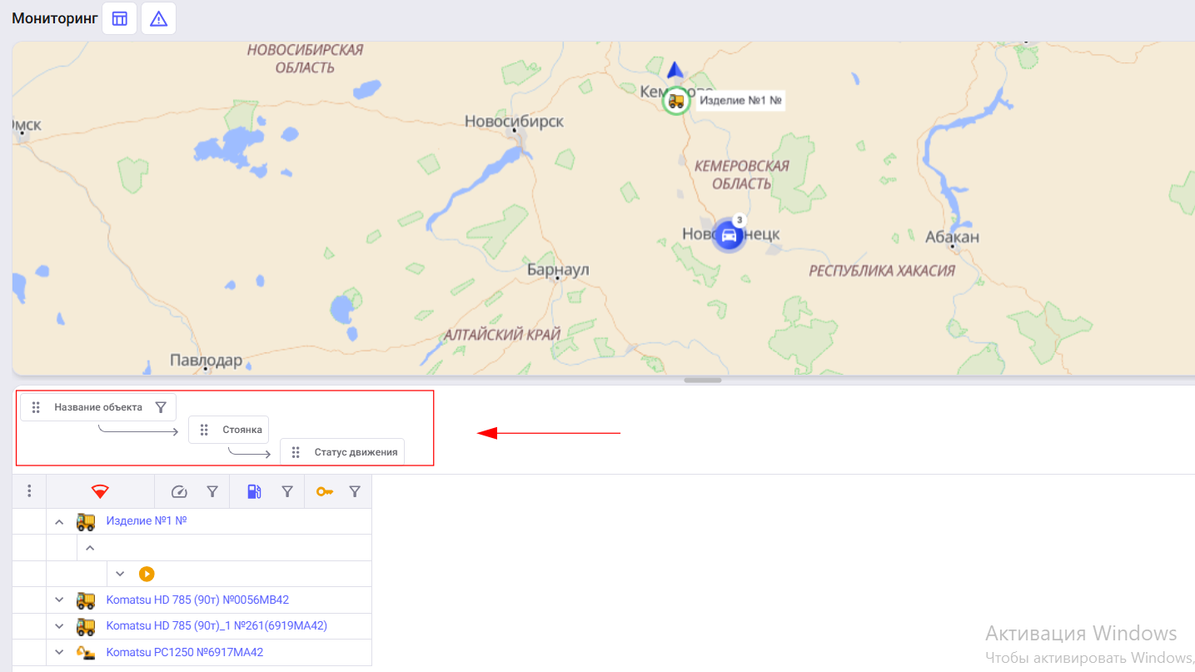Click truck icon beside Komatsu HD 785 №0056МВ42
This screenshot has width=1195, height=672.
pos(86,600)
